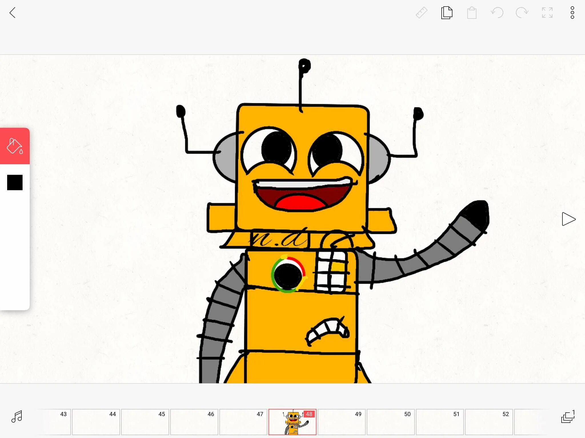Select frame 44 in the timeline
585x438 pixels.
[x=96, y=422]
